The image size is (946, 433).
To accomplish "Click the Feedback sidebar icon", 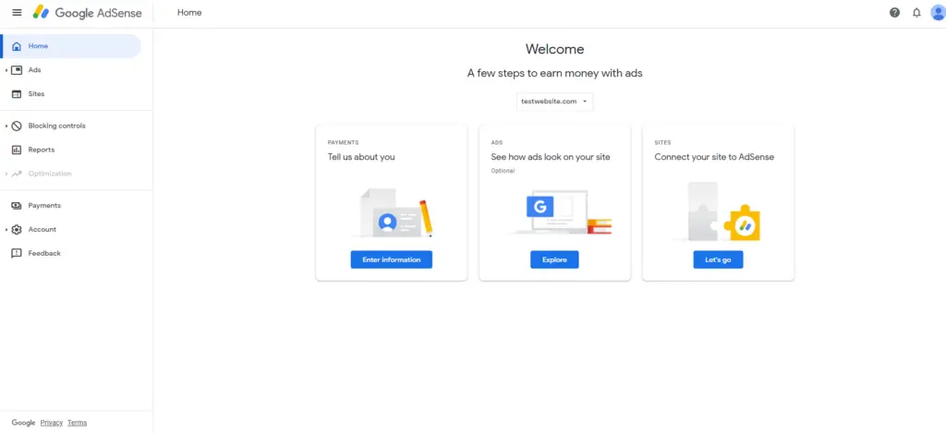I will pos(17,253).
